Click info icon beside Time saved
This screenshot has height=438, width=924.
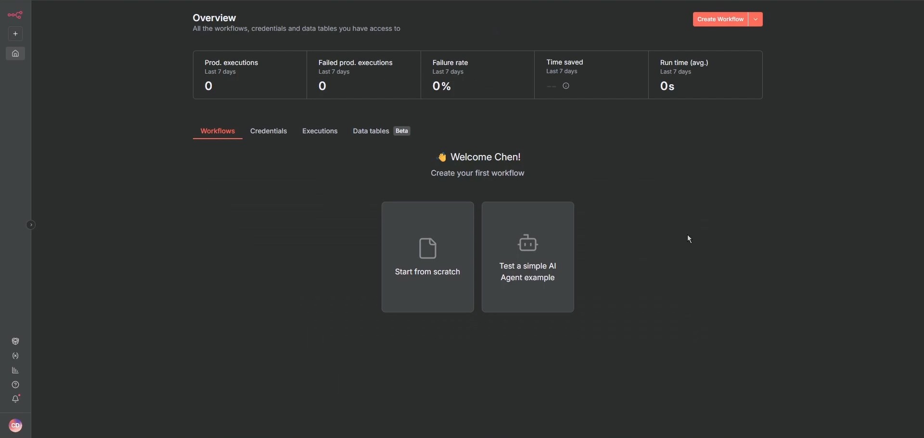tap(566, 87)
